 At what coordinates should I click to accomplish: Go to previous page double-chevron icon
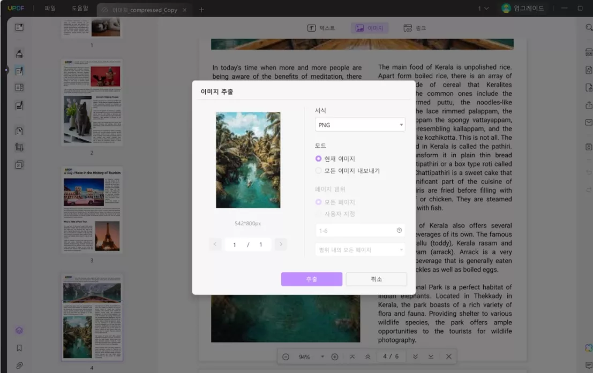367,356
